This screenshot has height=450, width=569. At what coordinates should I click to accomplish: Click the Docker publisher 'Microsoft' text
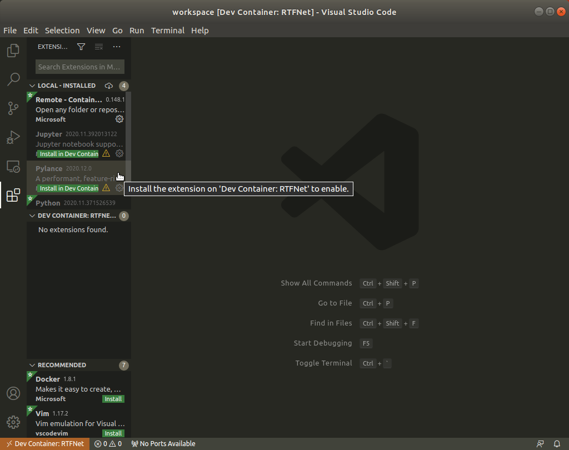click(51, 399)
